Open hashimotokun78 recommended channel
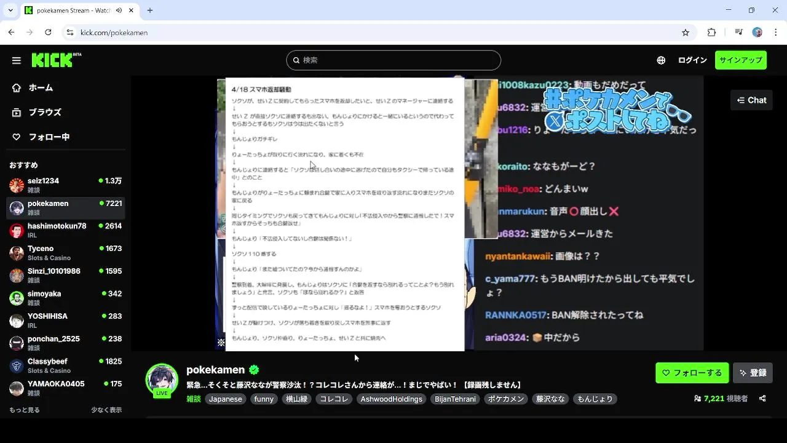This screenshot has height=443, width=787. pyautogui.click(x=65, y=230)
